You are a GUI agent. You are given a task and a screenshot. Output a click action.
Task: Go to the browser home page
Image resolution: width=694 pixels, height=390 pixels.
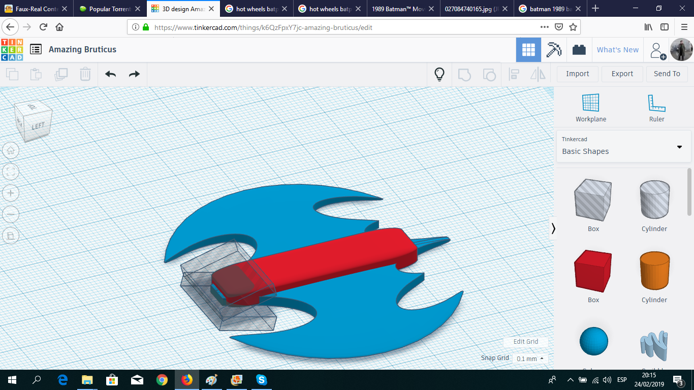pos(59,27)
